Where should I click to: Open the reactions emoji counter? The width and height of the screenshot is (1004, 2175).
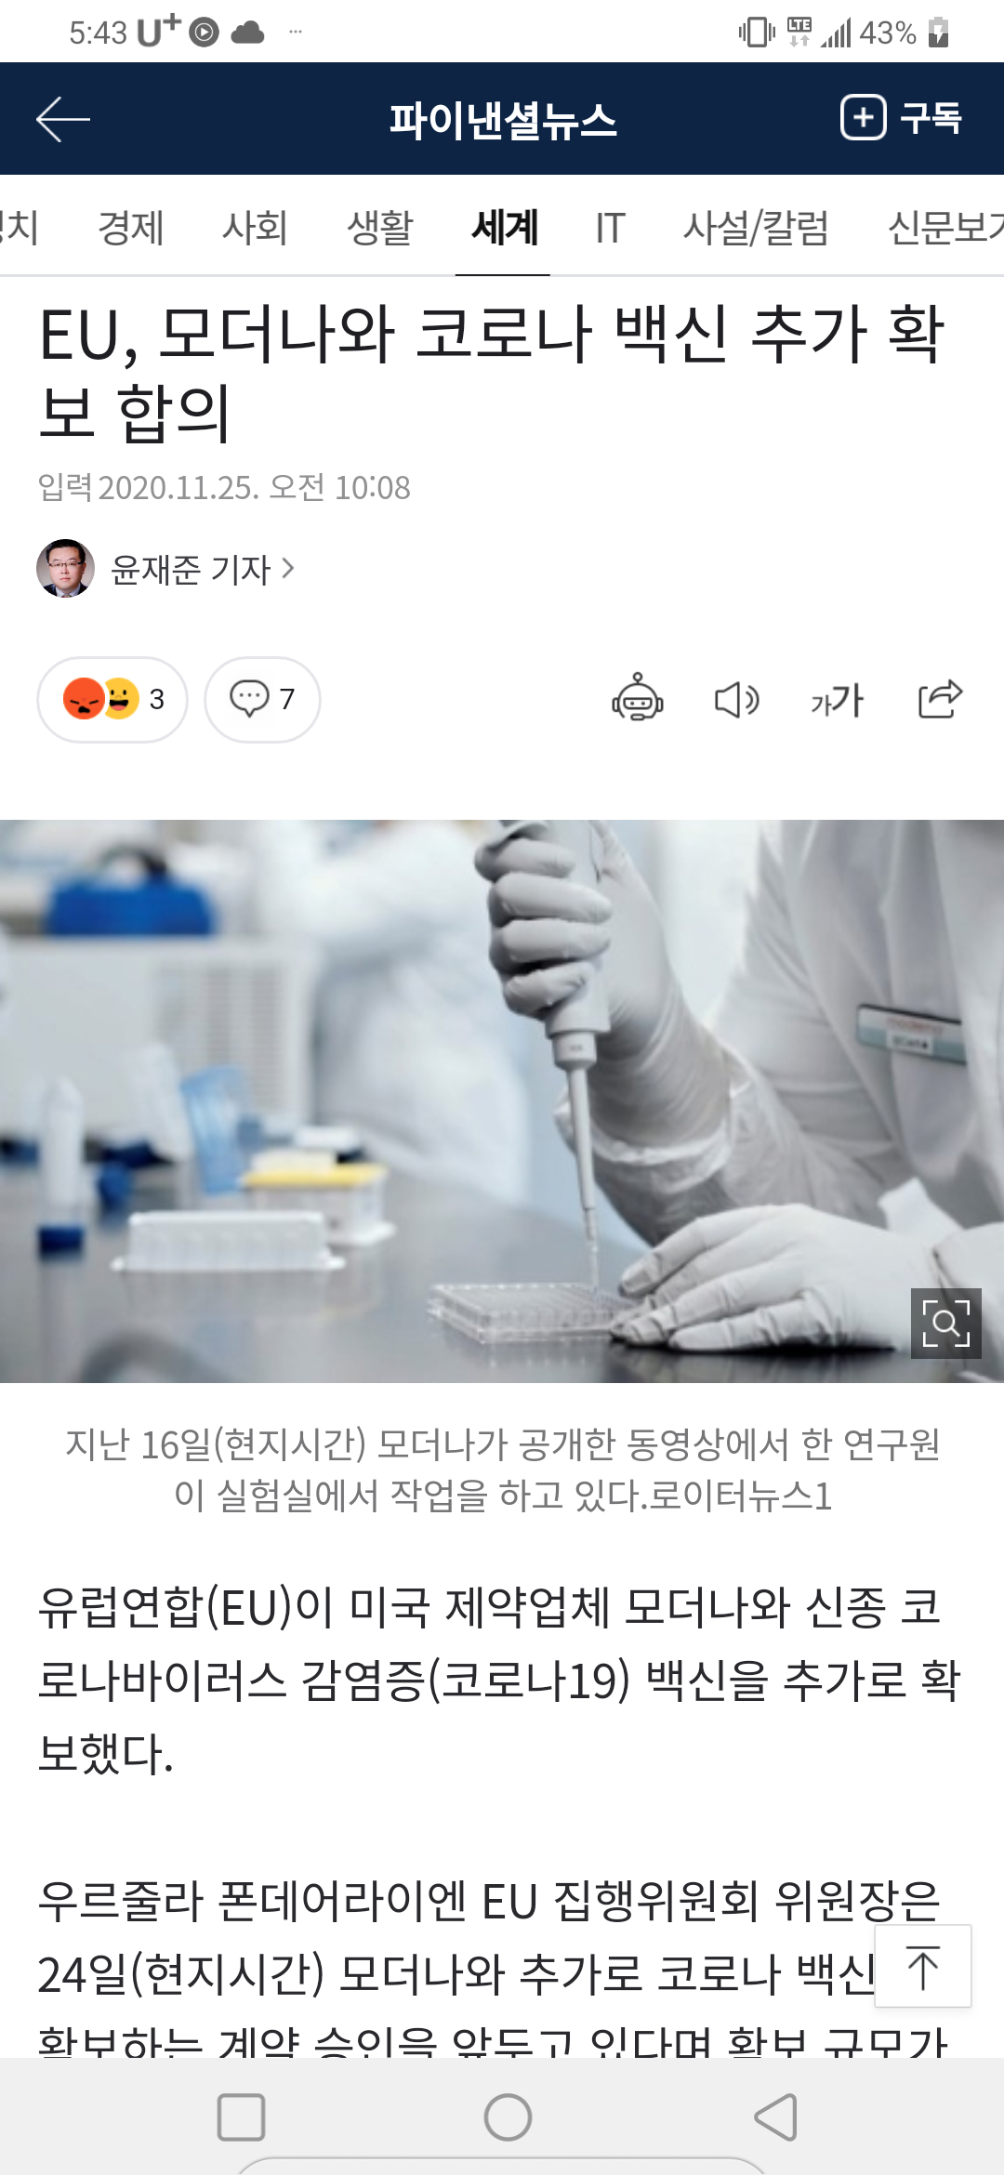click(x=112, y=699)
